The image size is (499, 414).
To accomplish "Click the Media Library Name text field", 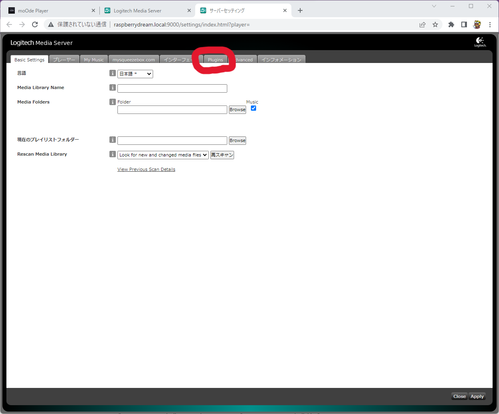I will point(172,88).
